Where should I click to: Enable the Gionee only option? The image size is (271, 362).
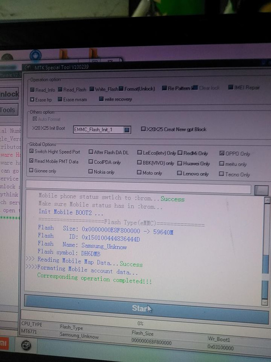click(x=31, y=171)
